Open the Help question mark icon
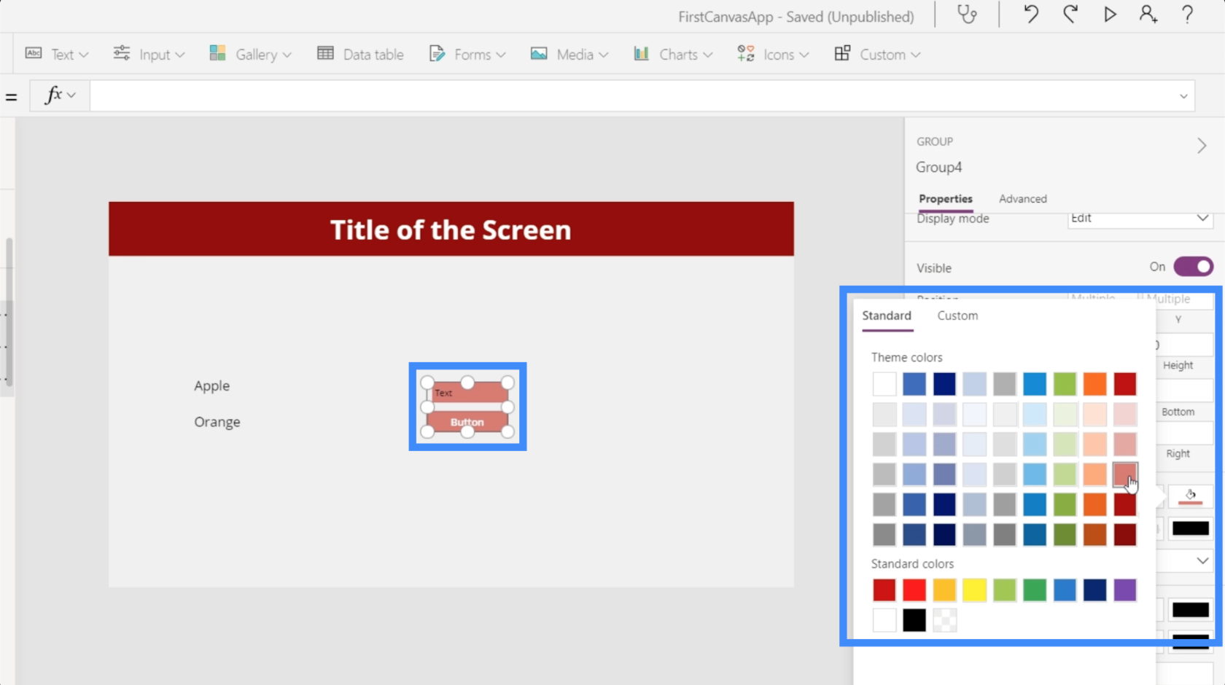 [x=1187, y=15]
